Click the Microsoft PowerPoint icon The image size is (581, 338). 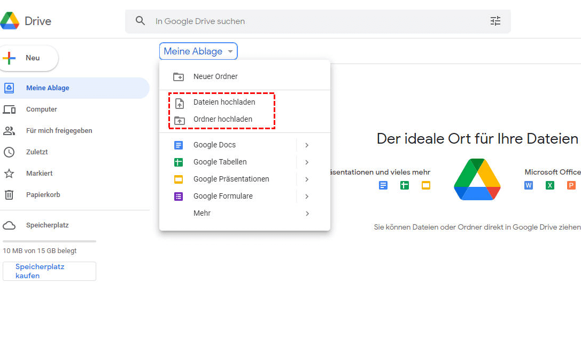[x=571, y=185]
